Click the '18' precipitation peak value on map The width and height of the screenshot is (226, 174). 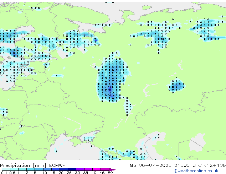(x=109, y=90)
